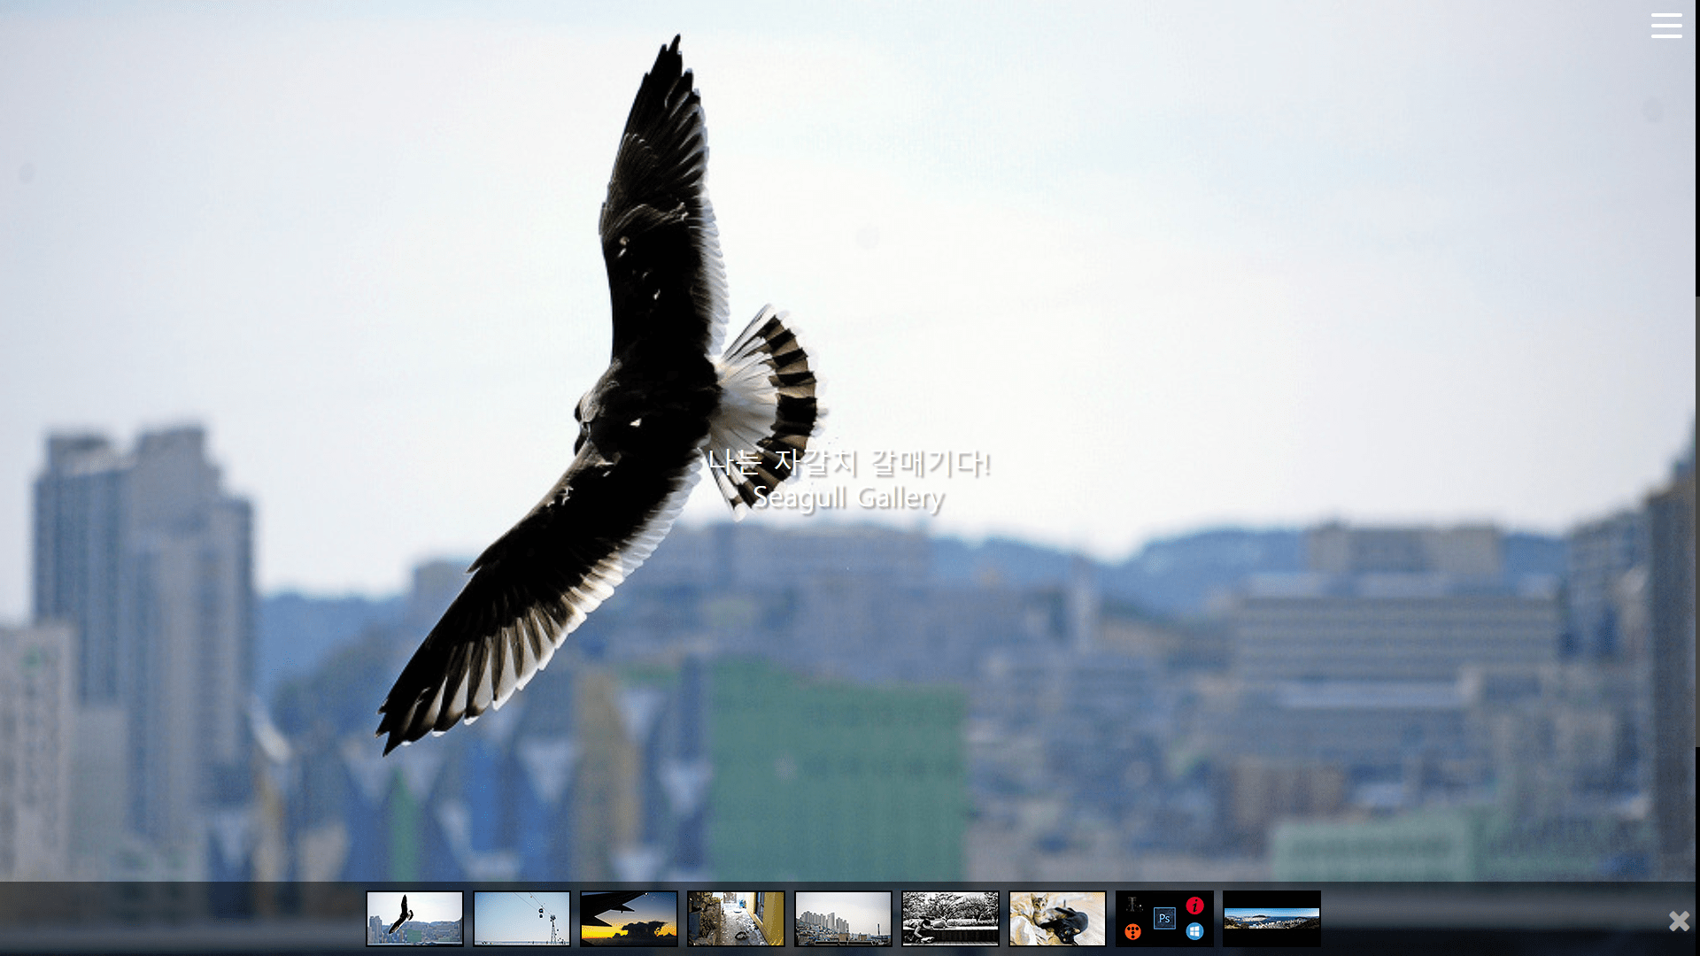Open the black-and-white snow thumbnail
Image resolution: width=1700 pixels, height=956 pixels.
tap(950, 919)
